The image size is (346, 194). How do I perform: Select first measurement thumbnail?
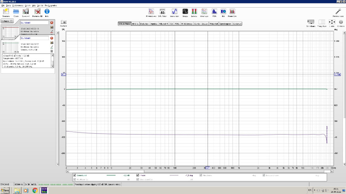coord(11,32)
